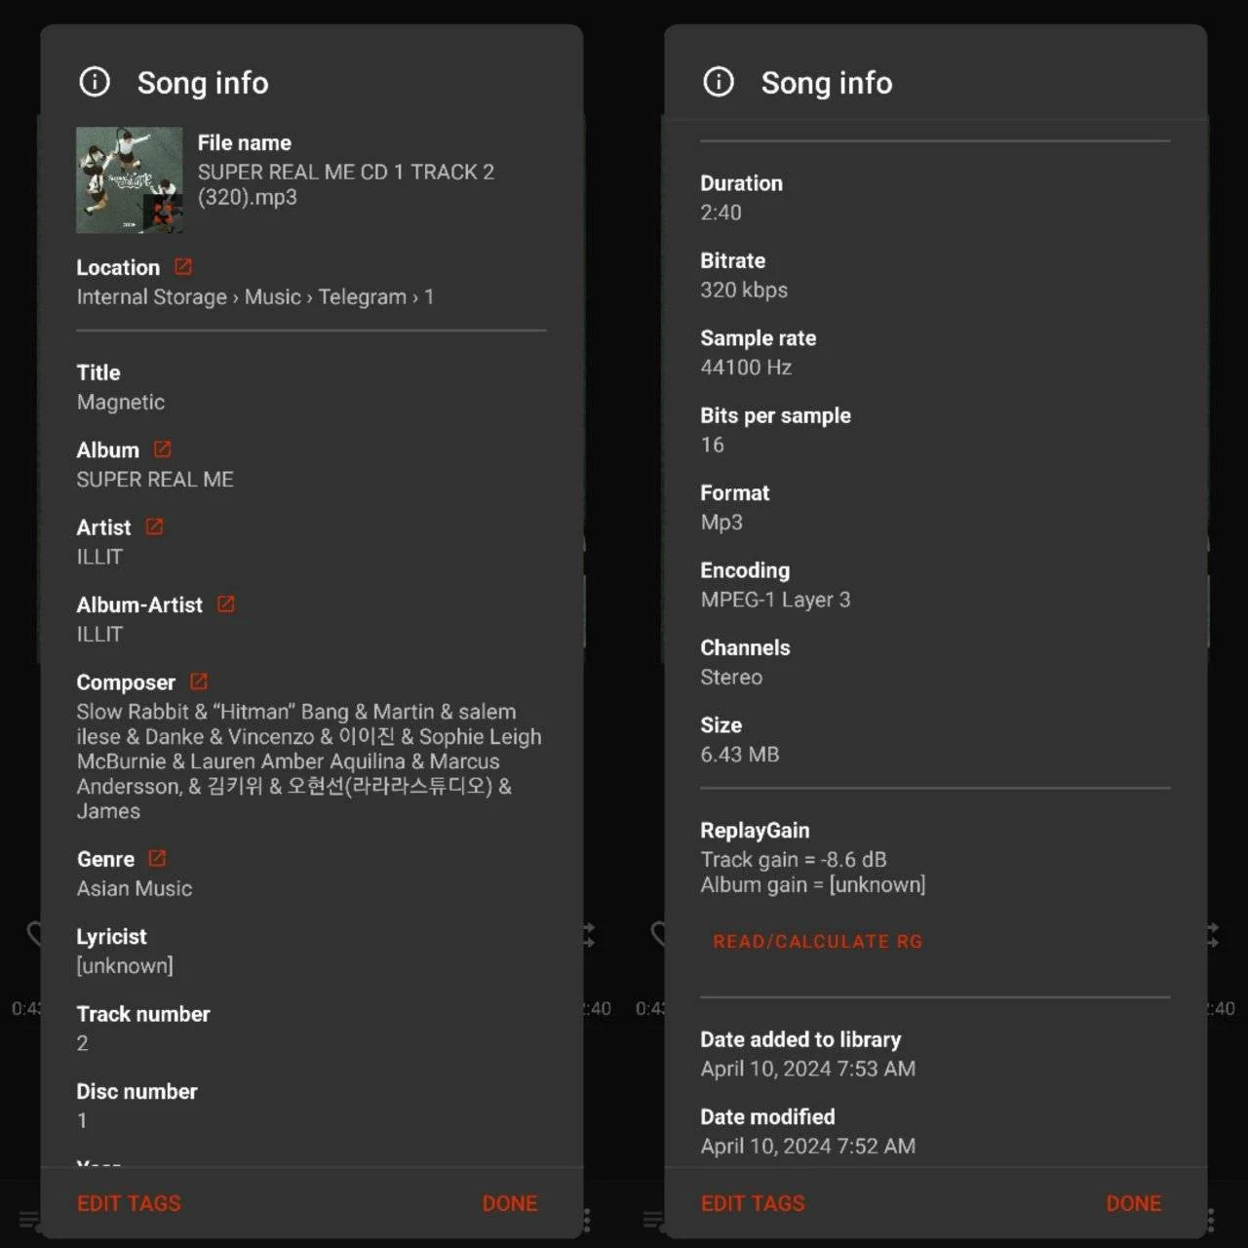Select the SUPER REAL ME album value
1248x1248 pixels.
point(155,480)
